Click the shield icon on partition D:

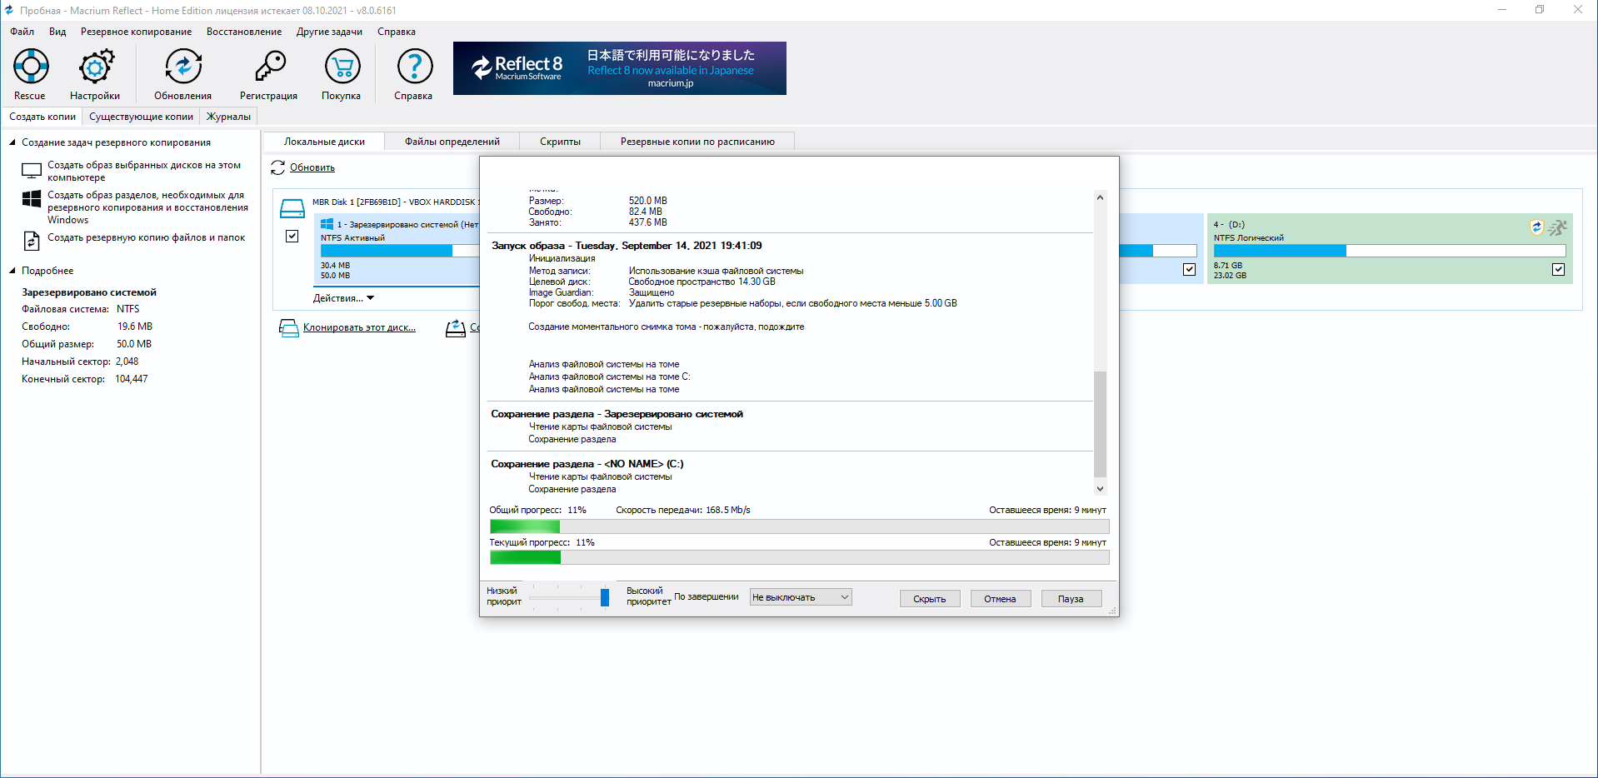tap(1537, 227)
